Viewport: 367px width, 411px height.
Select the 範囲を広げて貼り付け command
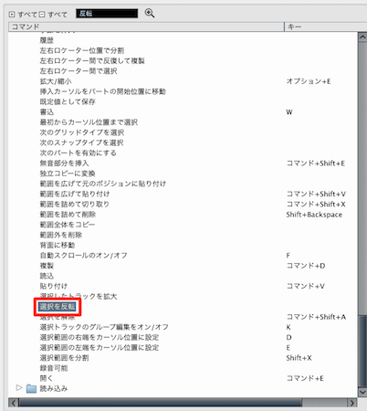(75, 194)
